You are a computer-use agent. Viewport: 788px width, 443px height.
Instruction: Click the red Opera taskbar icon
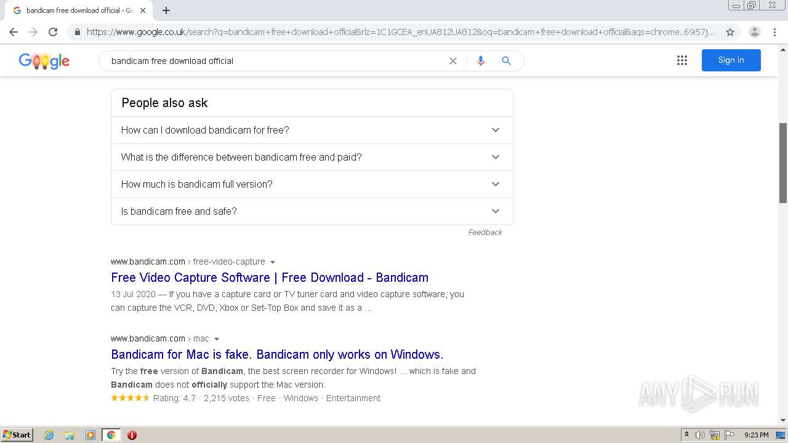132,435
